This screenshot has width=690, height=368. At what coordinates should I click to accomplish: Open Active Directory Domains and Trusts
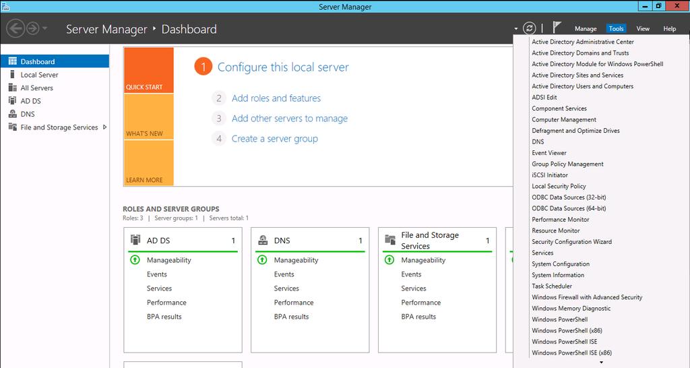tap(580, 53)
